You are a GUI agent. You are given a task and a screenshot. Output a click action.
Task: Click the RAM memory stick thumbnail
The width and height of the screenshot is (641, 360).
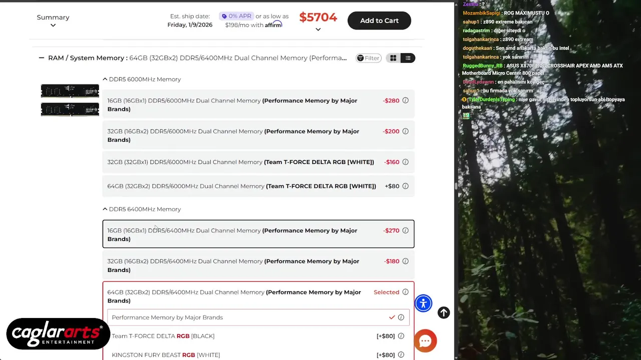[70, 100]
